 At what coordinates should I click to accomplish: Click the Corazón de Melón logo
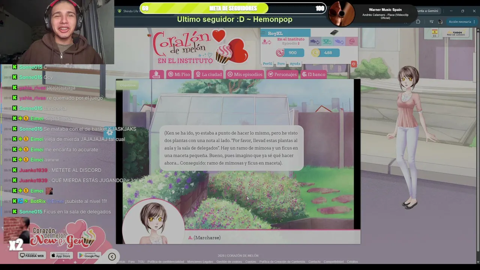[x=200, y=47]
